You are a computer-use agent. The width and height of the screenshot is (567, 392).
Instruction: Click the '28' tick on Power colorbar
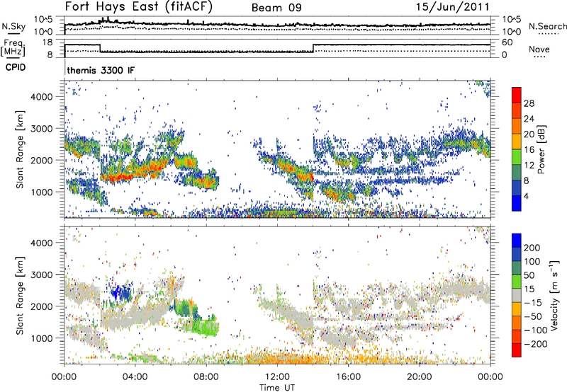point(529,103)
